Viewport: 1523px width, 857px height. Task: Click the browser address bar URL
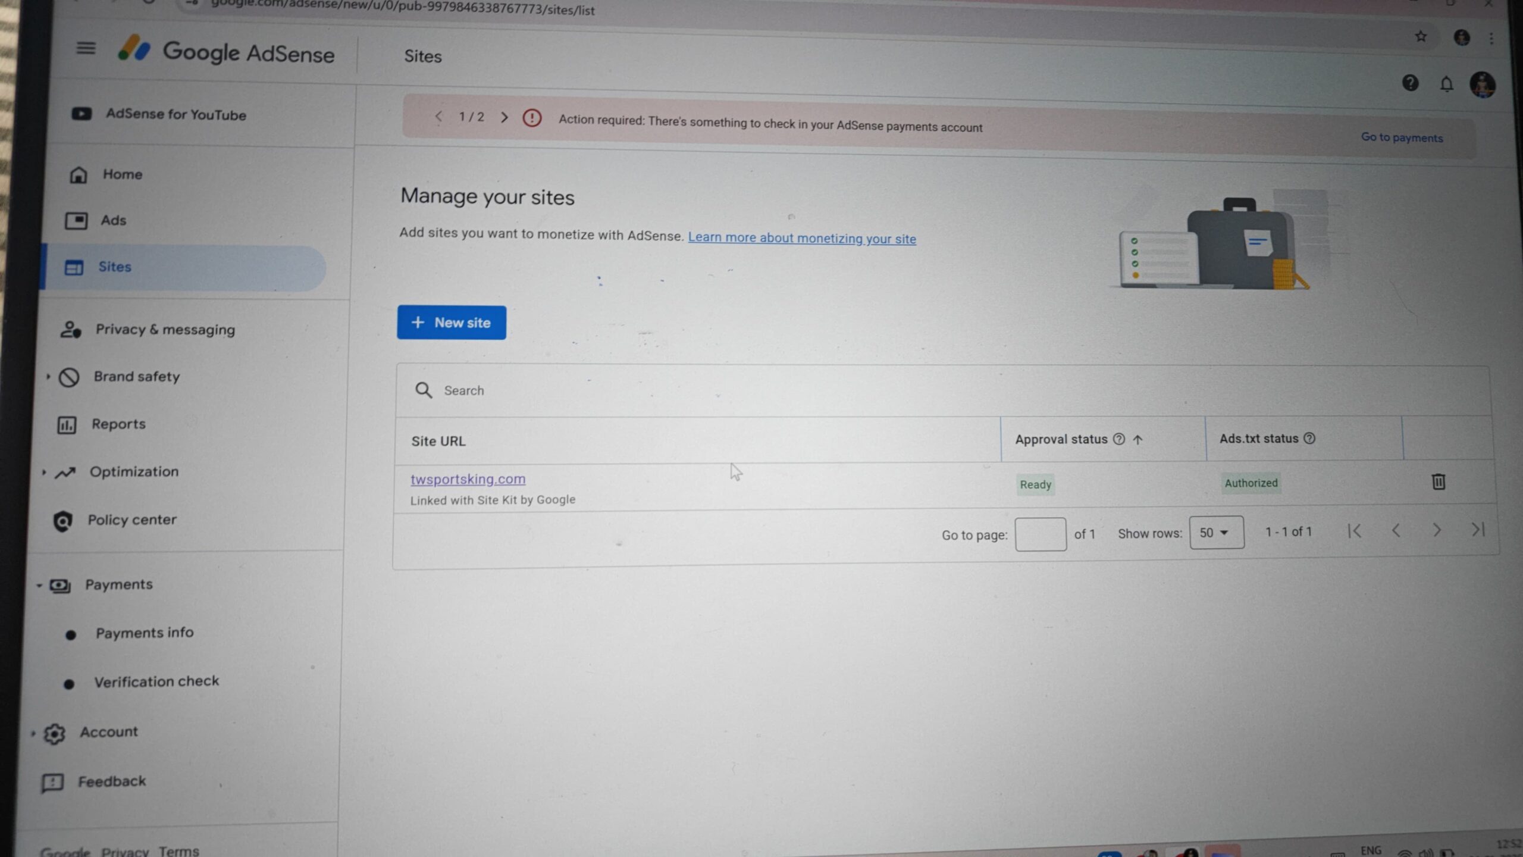[x=403, y=8]
